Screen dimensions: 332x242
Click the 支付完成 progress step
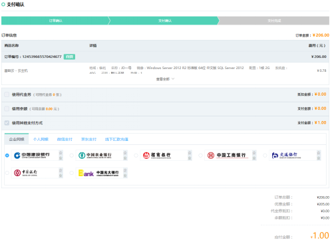point(274,21)
